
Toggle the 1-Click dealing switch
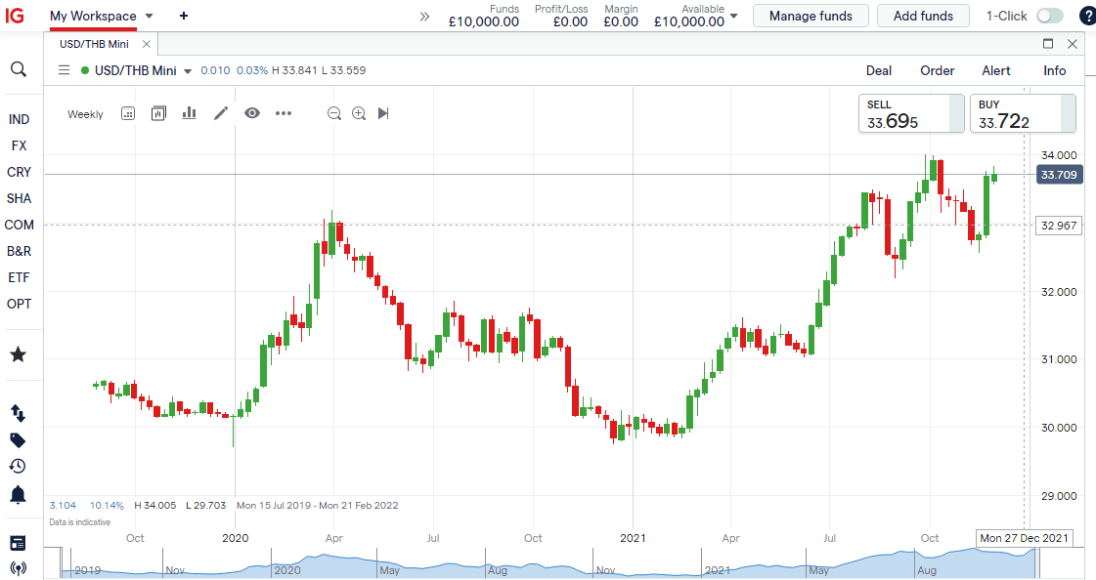tap(1049, 16)
